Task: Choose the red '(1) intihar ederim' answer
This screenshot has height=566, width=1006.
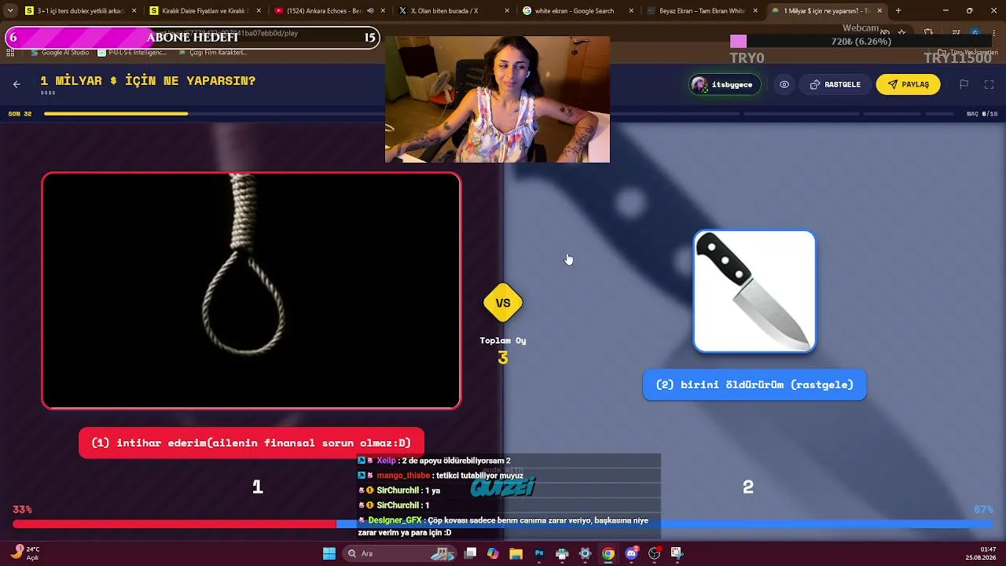Action: (x=251, y=443)
